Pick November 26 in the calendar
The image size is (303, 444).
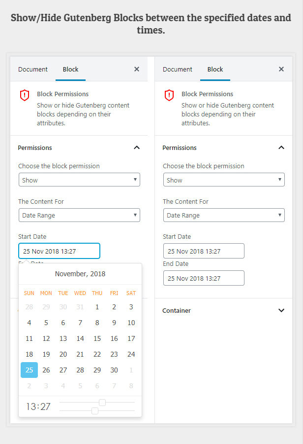click(46, 370)
